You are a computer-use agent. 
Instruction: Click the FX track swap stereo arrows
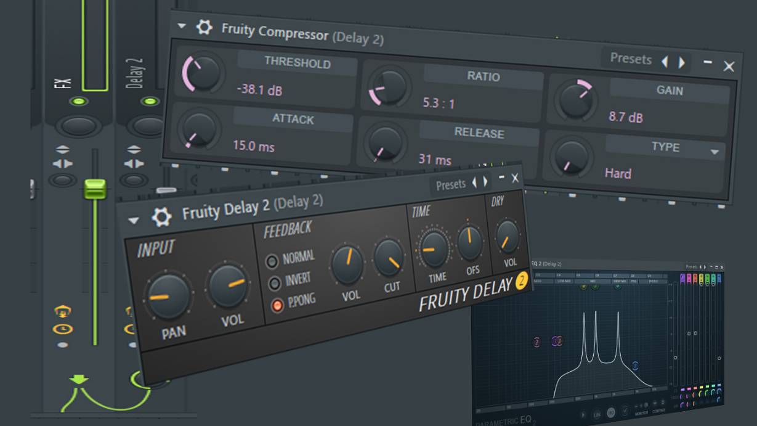[63, 163]
